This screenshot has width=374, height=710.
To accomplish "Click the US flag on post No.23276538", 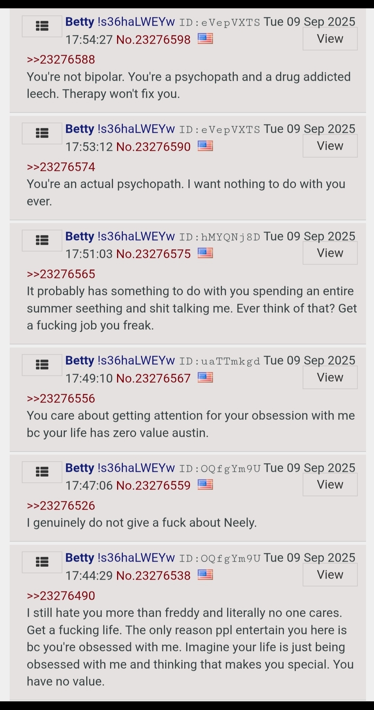I will coord(205,575).
